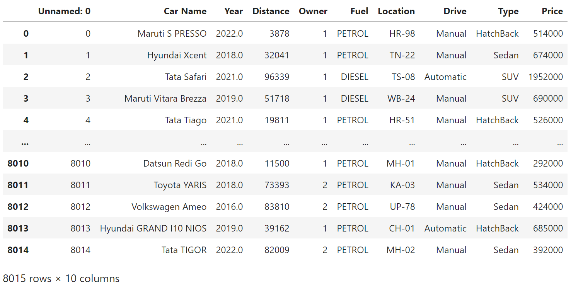Click location code CH-01

pos(402,228)
